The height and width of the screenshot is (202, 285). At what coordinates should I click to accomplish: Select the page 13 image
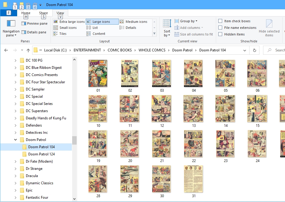(193, 109)
